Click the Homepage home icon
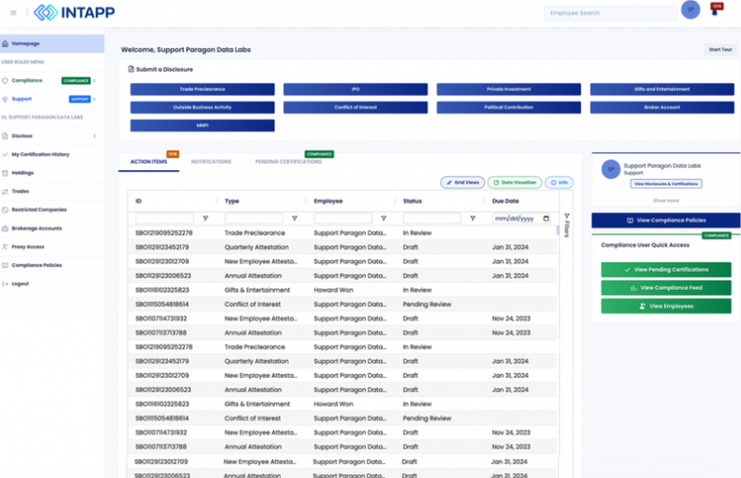This screenshot has height=478, width=741. pos(5,44)
